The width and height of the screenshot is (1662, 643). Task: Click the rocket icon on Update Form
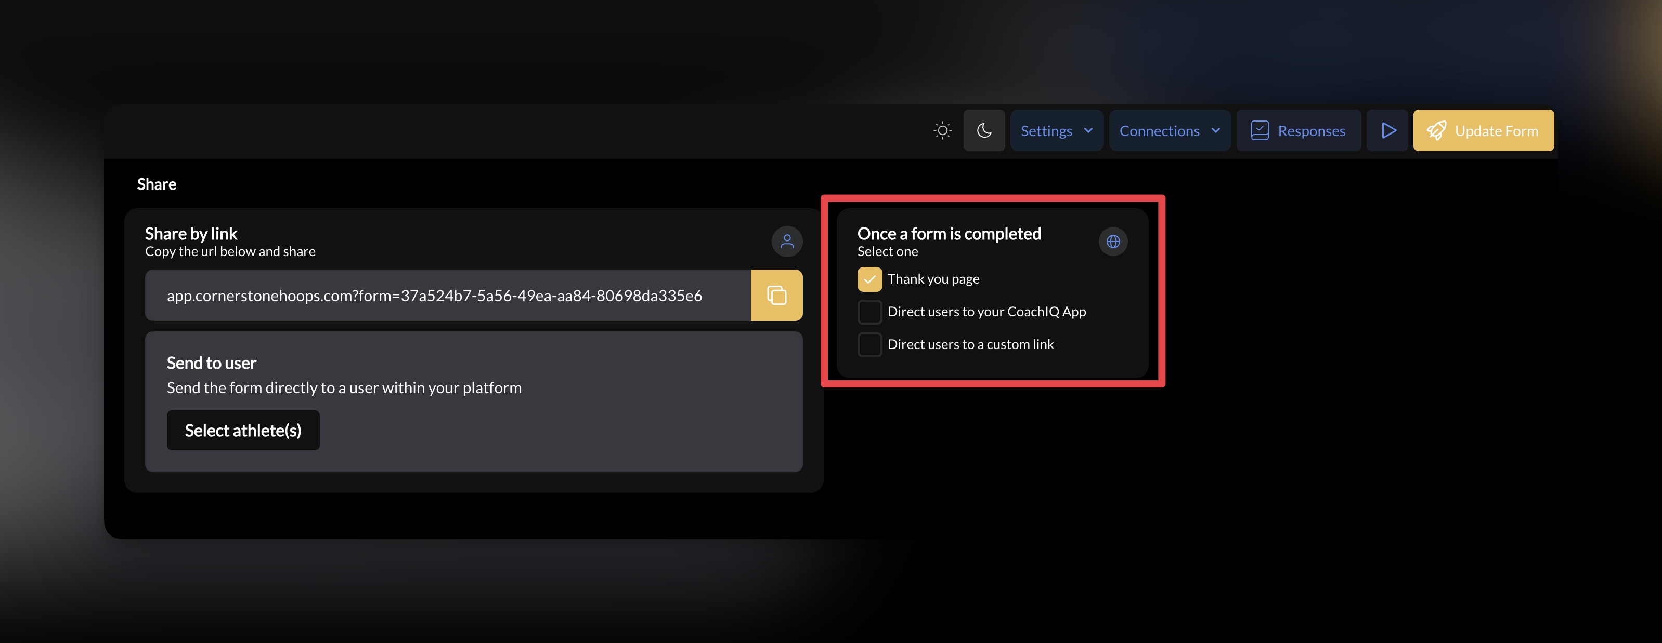click(x=1437, y=130)
